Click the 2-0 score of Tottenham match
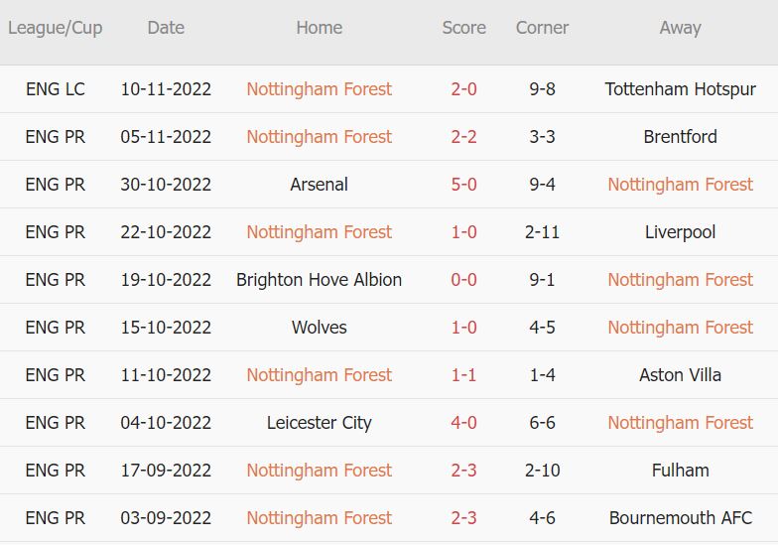 pos(463,89)
